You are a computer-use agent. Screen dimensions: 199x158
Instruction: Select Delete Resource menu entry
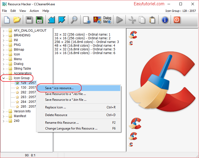tap(78, 115)
